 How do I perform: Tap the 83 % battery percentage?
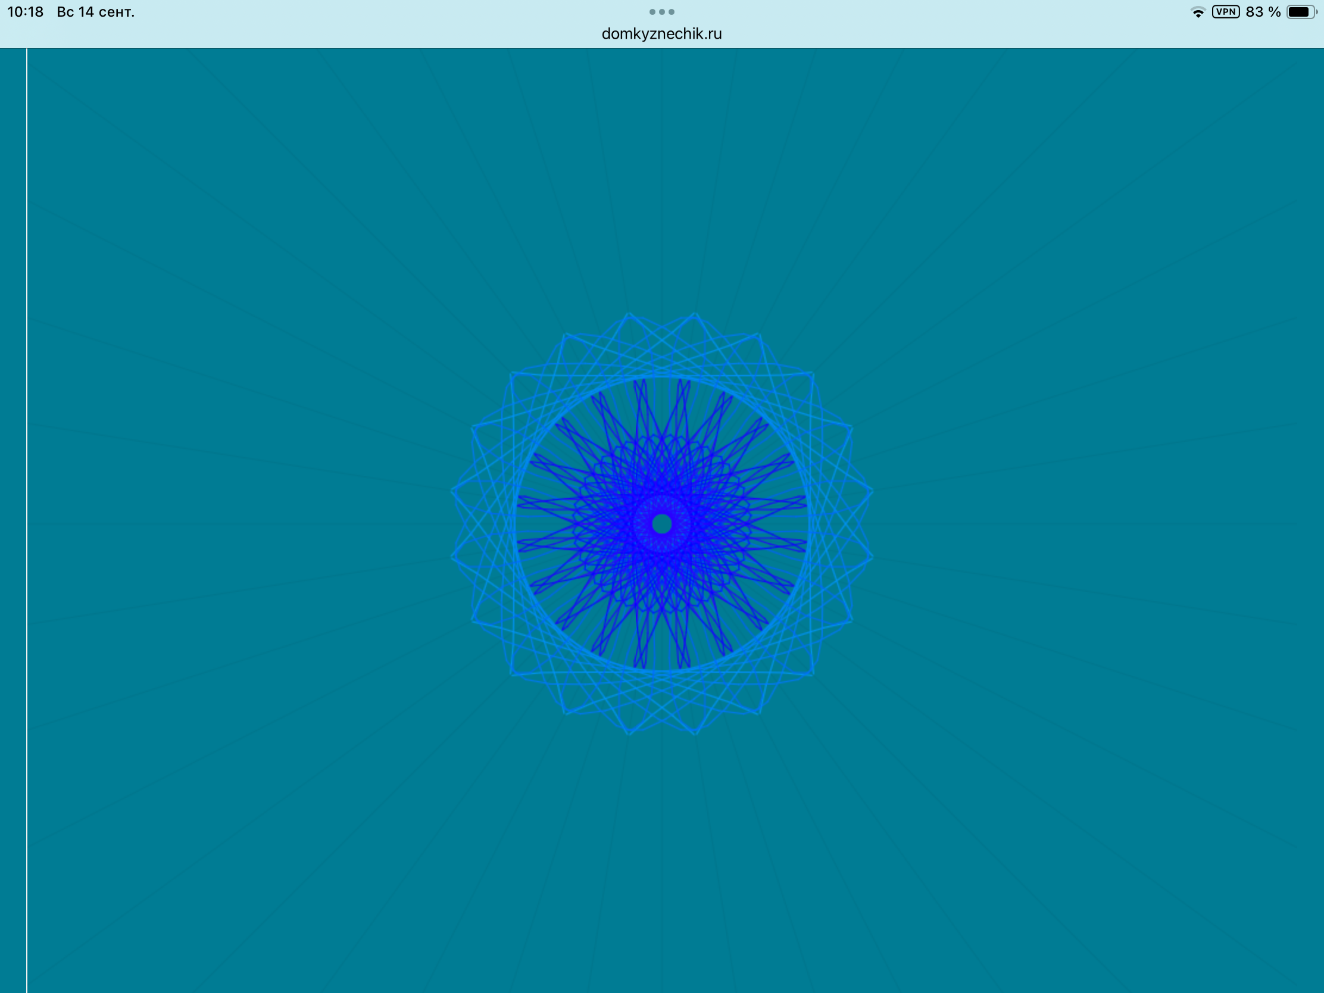tap(1263, 12)
